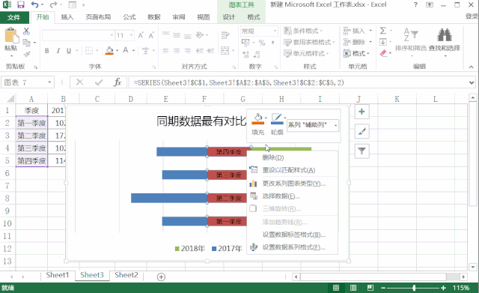The width and height of the screenshot is (479, 293).
Task: Open the Name Box dropdown arrow
Action: pyautogui.click(x=49, y=82)
